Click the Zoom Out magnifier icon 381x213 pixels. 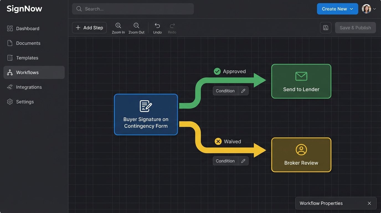pyautogui.click(x=136, y=26)
